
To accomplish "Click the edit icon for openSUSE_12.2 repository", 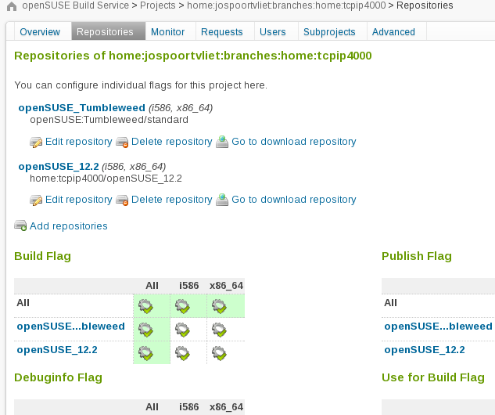I will [36, 200].
